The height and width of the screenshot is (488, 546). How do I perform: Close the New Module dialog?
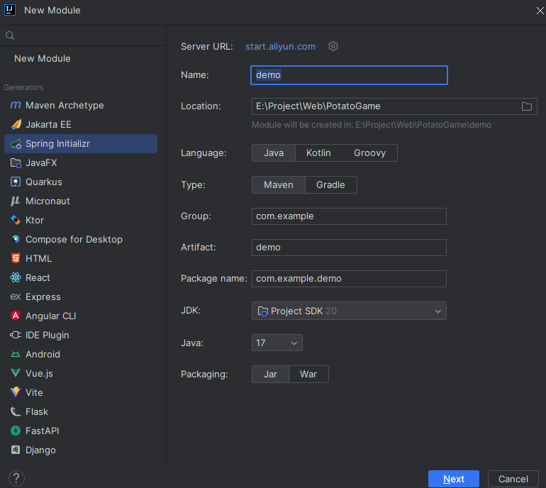coord(540,11)
